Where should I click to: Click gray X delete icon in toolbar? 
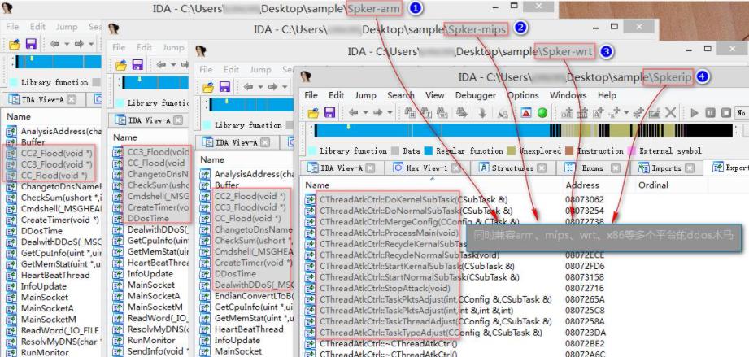click(x=670, y=113)
